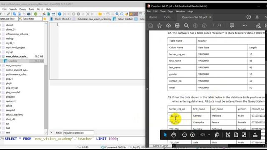The height and width of the screenshot is (150, 267).
Task: Go to previous page with up arrow
Action: [x=195, y=25]
